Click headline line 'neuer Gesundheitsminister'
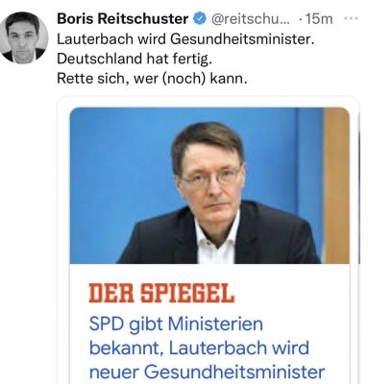Screen dimensions: 368x384 pos(207,372)
